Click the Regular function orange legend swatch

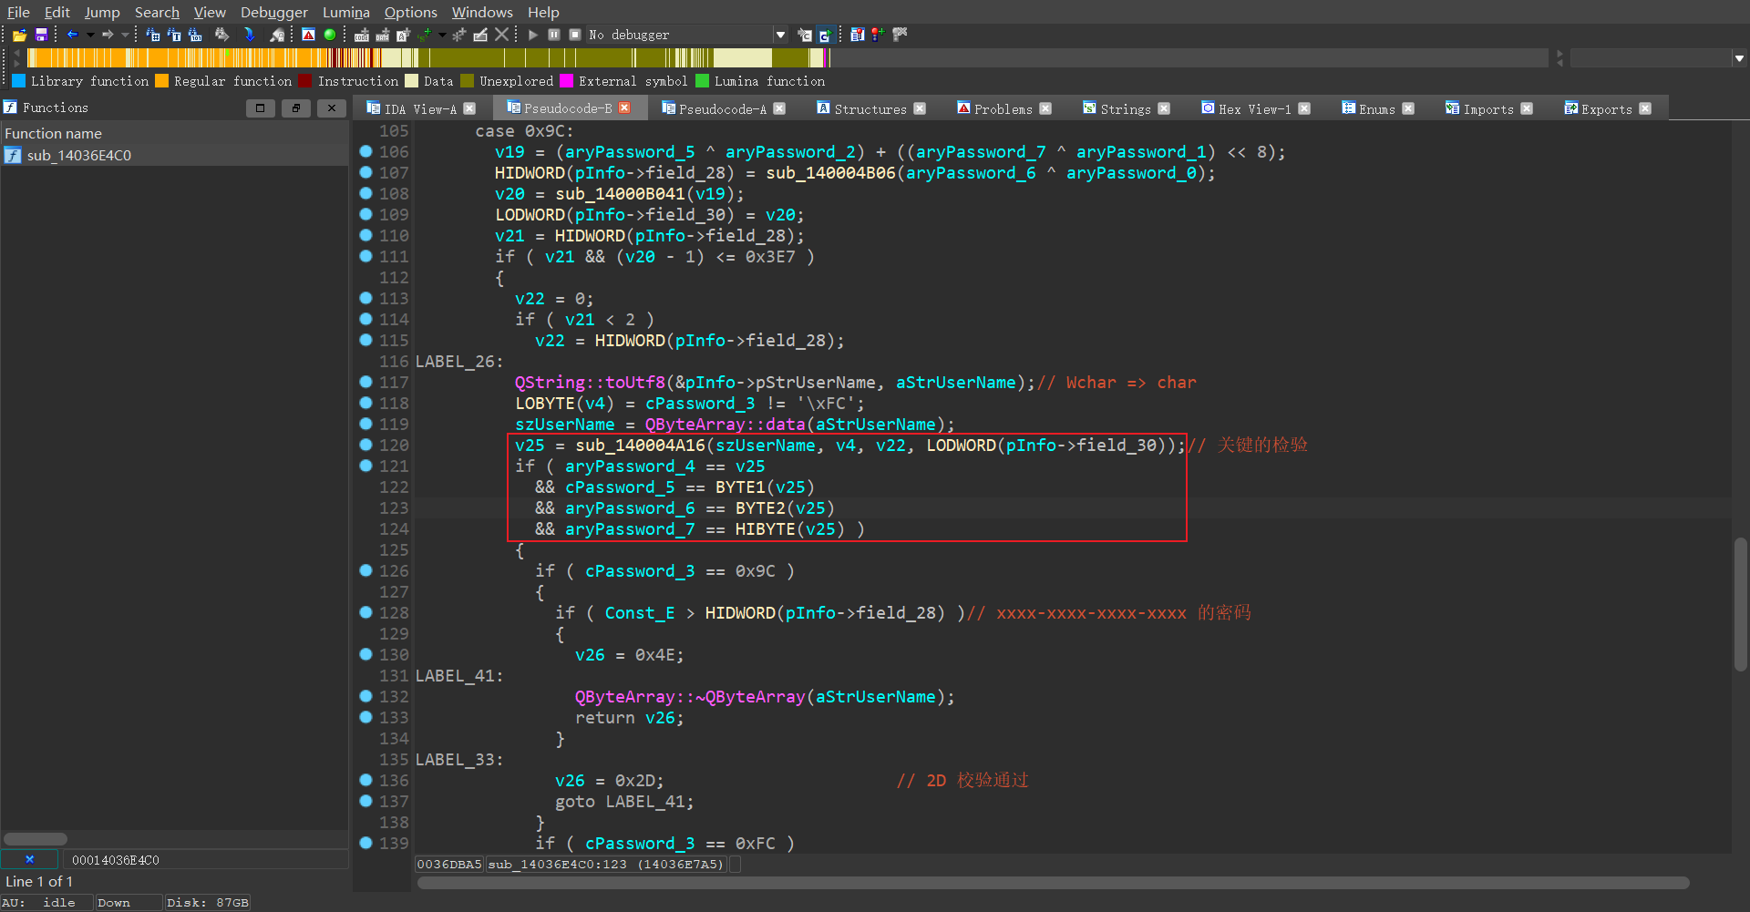pyautogui.click(x=162, y=81)
